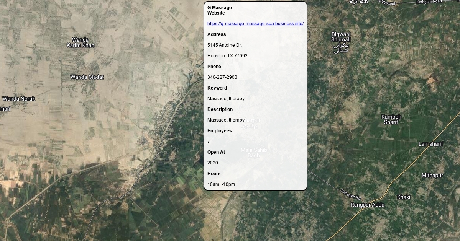This screenshot has width=460, height=241.
Task: Select employees value '7'
Action: click(209, 142)
